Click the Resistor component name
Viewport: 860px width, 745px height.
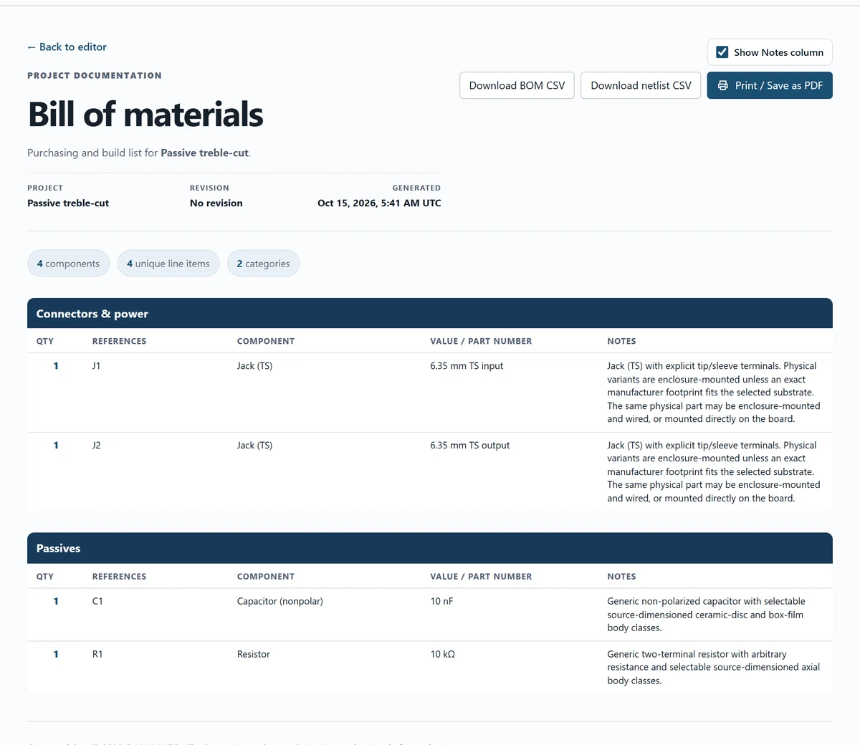[254, 655]
